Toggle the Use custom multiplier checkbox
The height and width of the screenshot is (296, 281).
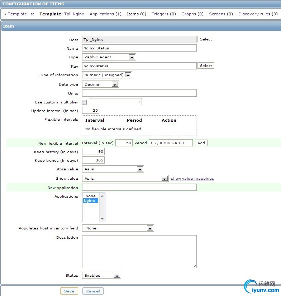[84, 102]
